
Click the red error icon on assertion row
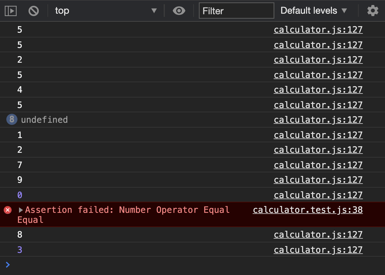pos(8,210)
